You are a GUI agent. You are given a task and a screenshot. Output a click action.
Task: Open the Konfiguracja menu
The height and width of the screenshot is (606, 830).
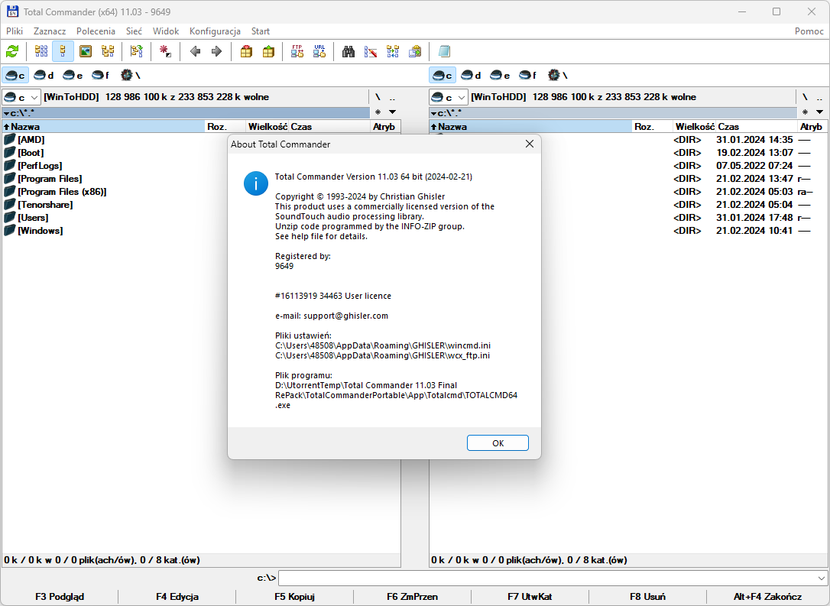point(215,31)
